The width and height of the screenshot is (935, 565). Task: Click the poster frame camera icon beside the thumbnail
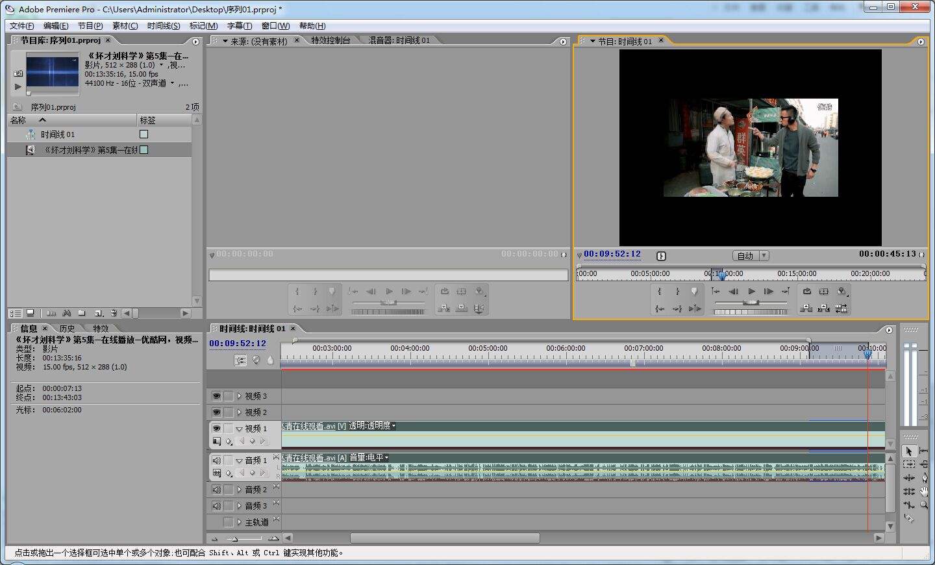tap(18, 73)
